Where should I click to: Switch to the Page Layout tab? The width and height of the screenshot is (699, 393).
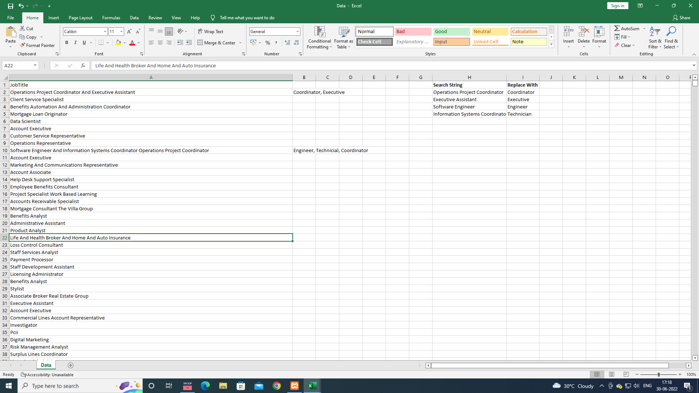(80, 17)
